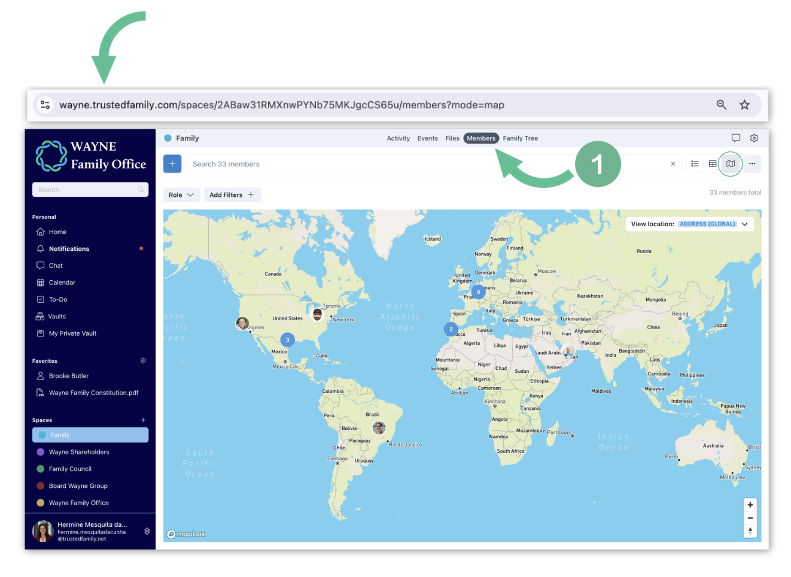
Task: Zoom out on the map
Action: [750, 518]
